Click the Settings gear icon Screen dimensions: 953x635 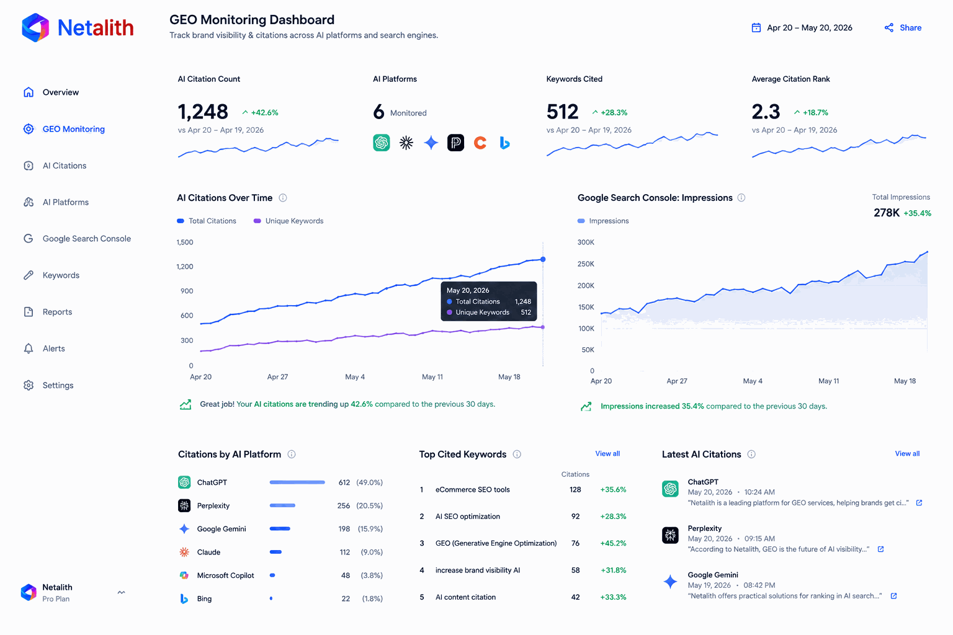(29, 385)
